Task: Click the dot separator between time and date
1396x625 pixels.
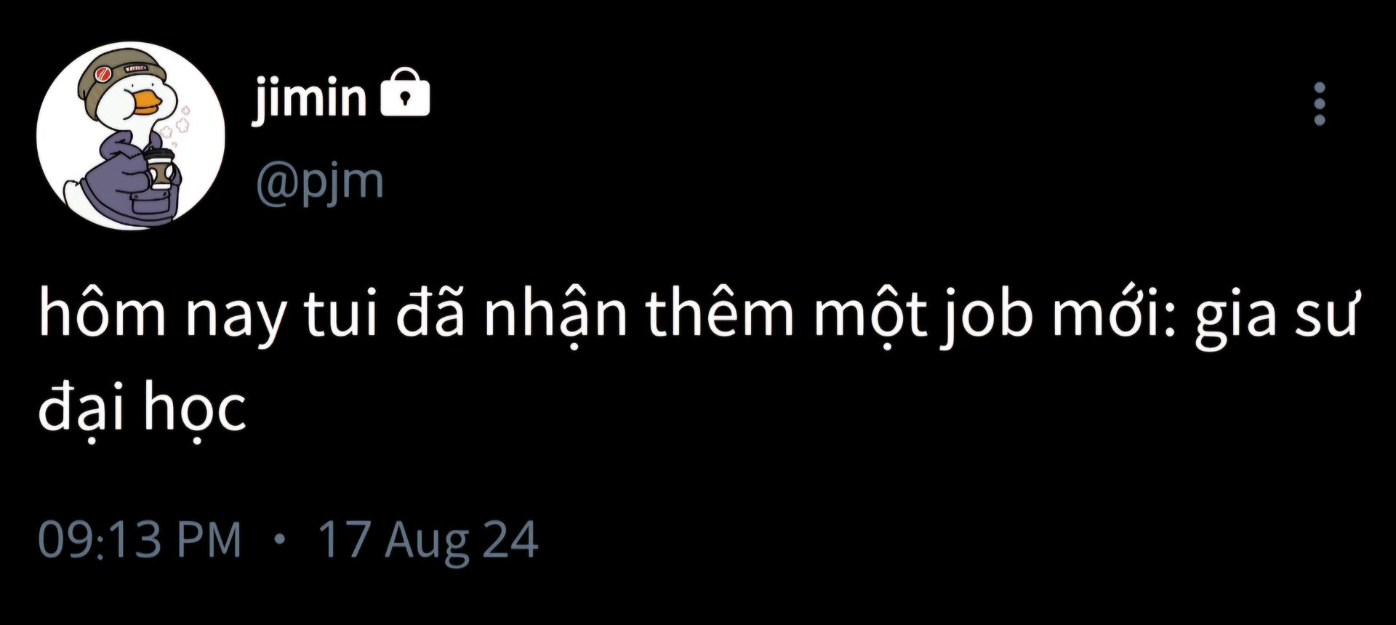Action: (x=281, y=541)
